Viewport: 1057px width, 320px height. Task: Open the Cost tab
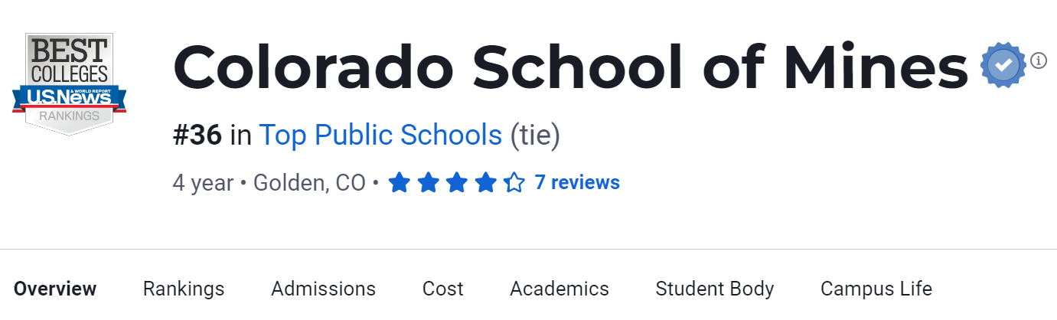click(x=443, y=289)
